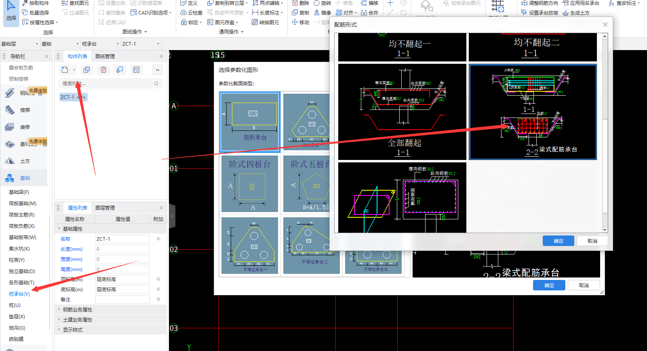Viewport: 647px width, 351px height.
Task: Toggle 附加 checkbox for 名称 row
Action: (x=158, y=239)
